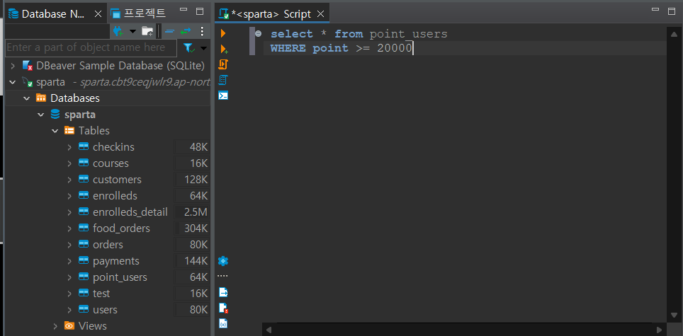Minimize the Database Navigator panel
683x336 pixels.
point(184,11)
